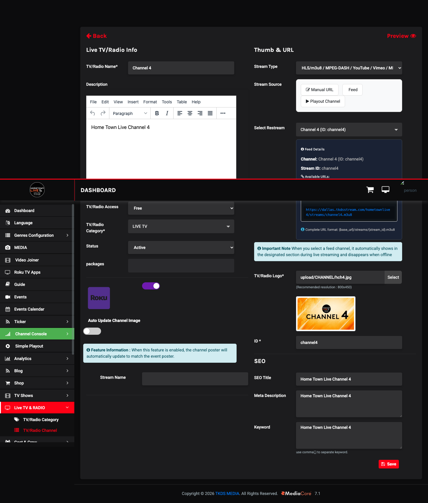
Task: Open the editor Edit menu
Action: pyautogui.click(x=105, y=102)
